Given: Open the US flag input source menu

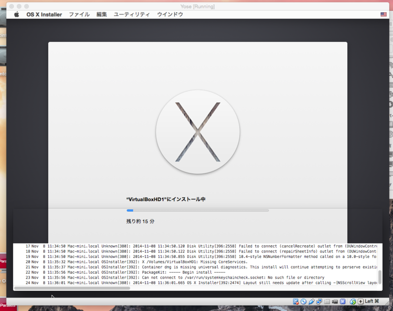Looking at the screenshot, I should pos(384,15).
